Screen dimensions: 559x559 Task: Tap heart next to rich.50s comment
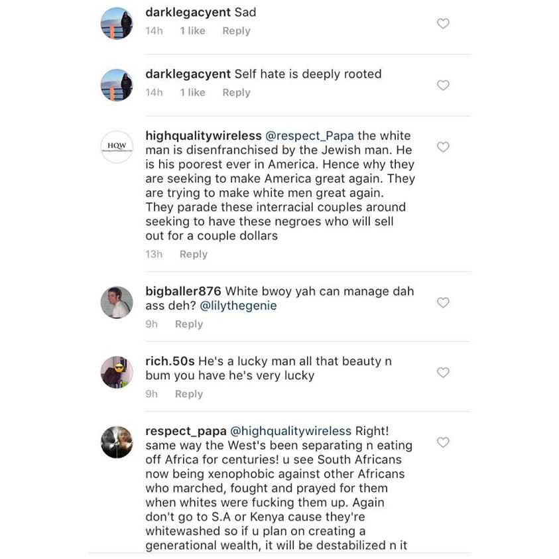pos(443,372)
